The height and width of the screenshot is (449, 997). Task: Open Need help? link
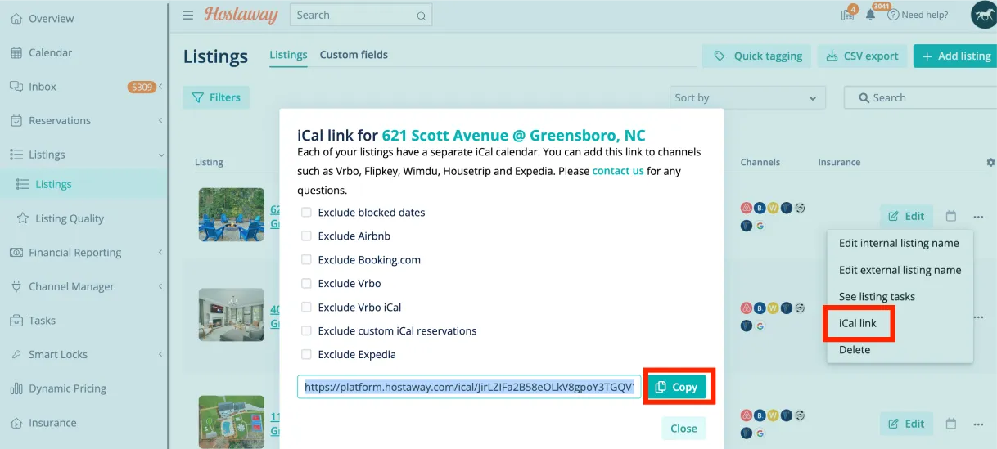(x=918, y=15)
